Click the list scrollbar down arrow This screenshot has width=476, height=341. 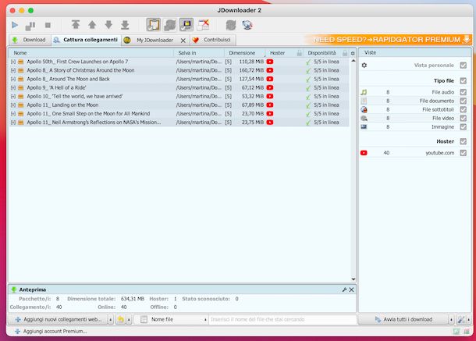pyautogui.click(x=353, y=279)
